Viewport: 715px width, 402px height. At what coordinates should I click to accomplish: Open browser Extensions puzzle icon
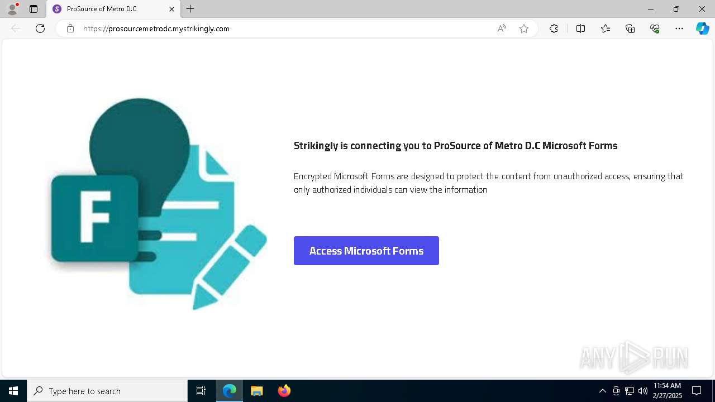tap(554, 28)
